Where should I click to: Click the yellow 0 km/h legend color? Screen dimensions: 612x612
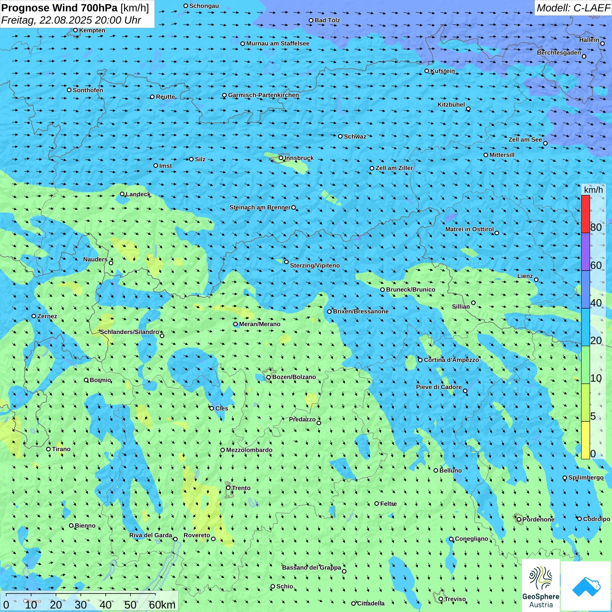click(585, 440)
